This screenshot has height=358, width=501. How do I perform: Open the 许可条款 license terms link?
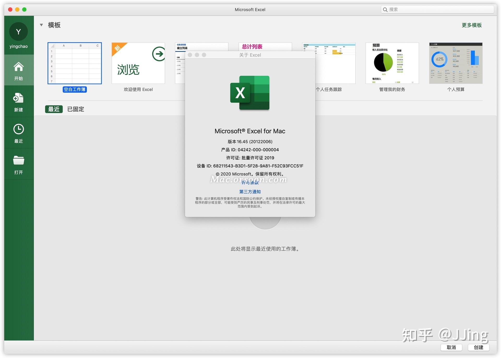pyautogui.click(x=250, y=183)
